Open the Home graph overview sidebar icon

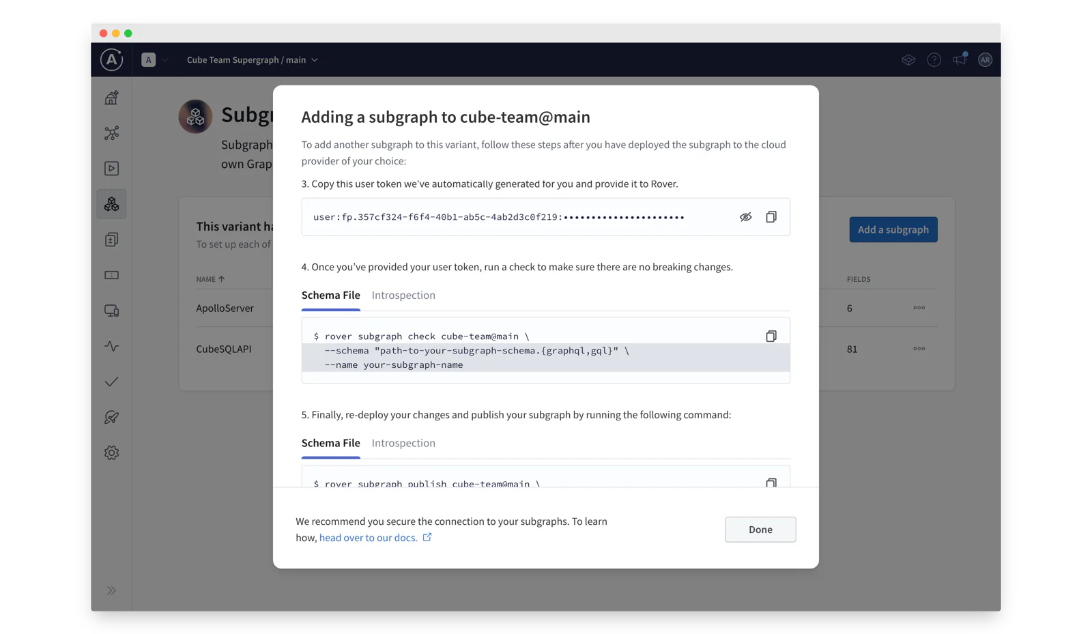click(111, 98)
